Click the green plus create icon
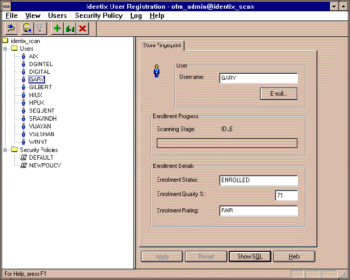This screenshot has width=350, height=280. (x=57, y=29)
